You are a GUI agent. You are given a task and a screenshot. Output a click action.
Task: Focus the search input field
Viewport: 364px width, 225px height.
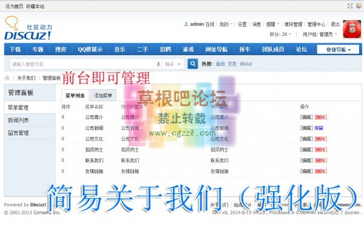[83, 64]
